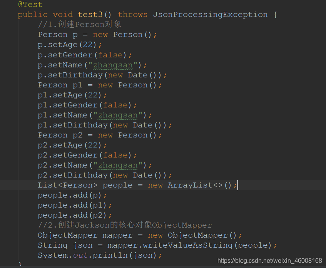Click line 'p.setBirthday(new Date());'

pyautogui.click(x=102, y=75)
